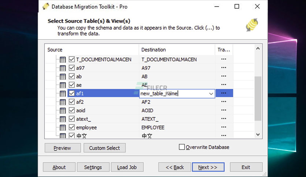
Task: Proceed with Next >> button
Action: point(208,167)
